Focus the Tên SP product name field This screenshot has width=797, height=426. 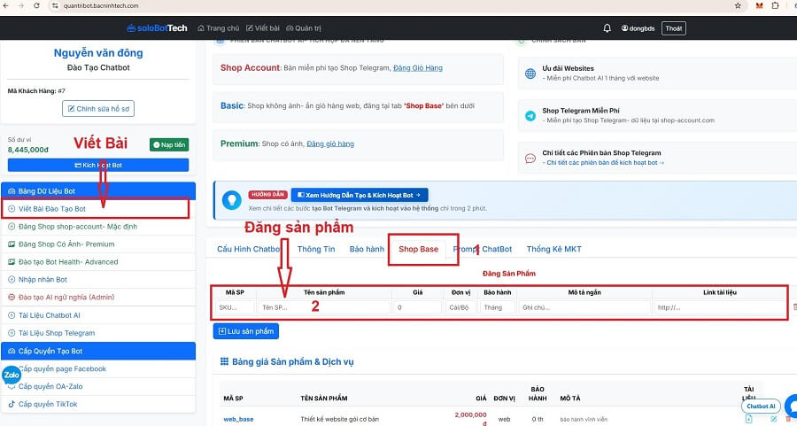(x=324, y=307)
